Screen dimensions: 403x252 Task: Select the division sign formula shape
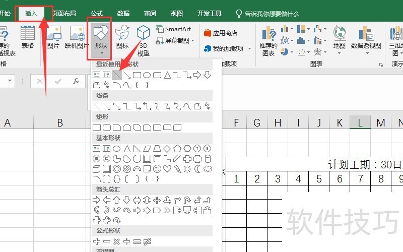click(127, 241)
